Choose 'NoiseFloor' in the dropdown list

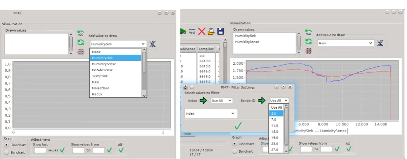click(116, 88)
